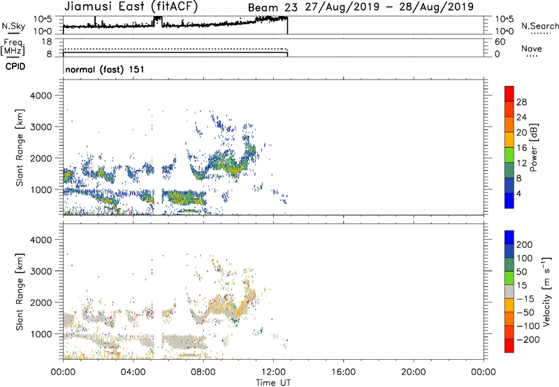Click the left '10^5' noise axis tick

43,20
